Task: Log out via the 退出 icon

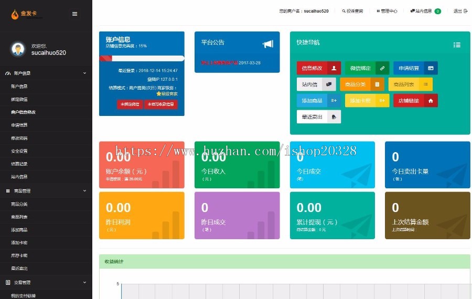Action: tap(465, 11)
